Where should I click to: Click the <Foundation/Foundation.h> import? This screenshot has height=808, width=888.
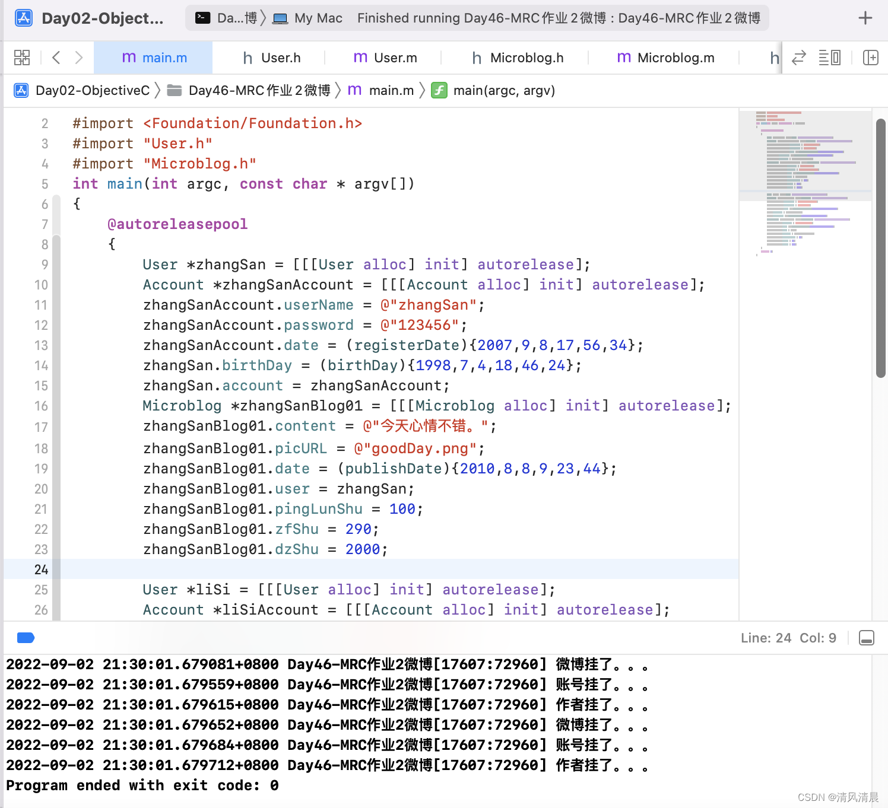(252, 123)
